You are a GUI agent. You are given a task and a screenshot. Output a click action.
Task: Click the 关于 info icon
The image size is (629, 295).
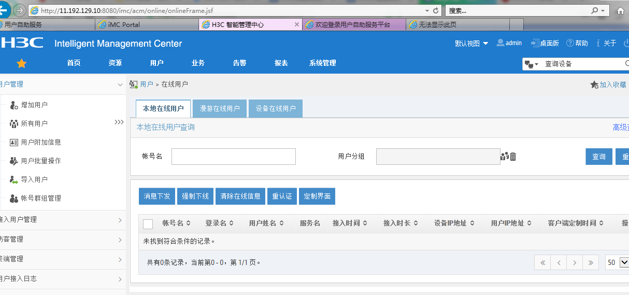(598, 43)
